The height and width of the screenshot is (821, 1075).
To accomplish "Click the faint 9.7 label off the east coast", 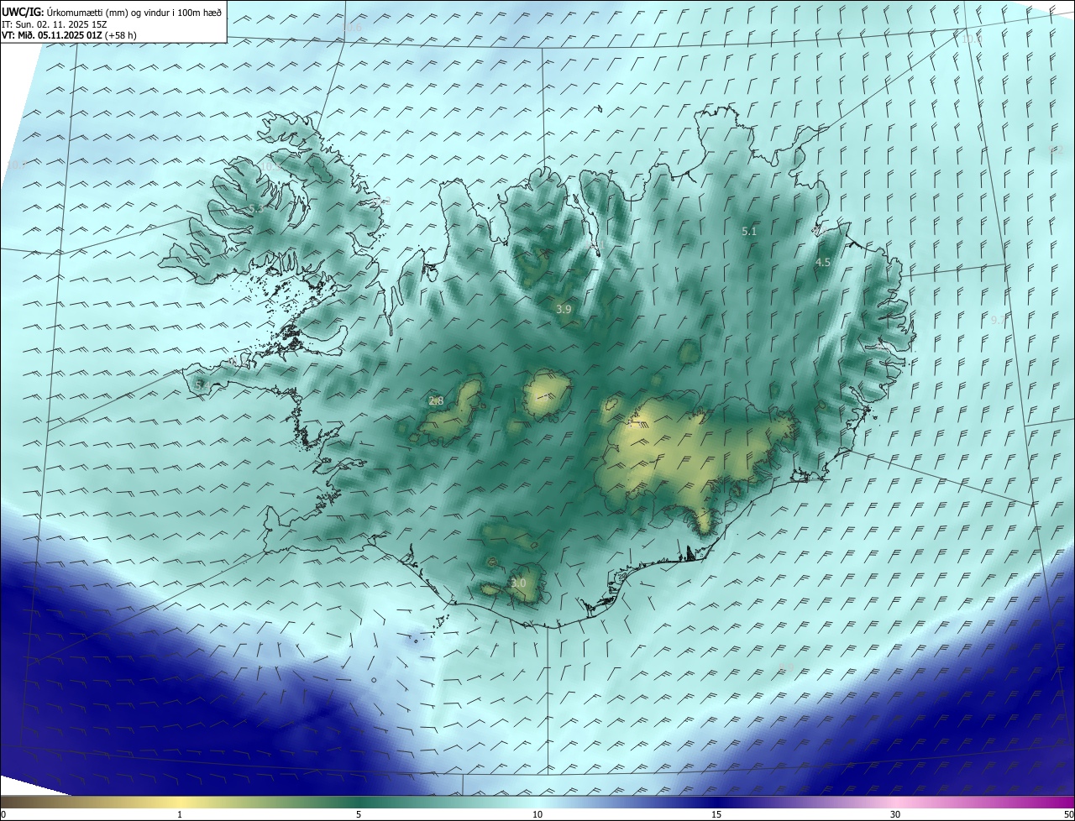I will coord(999,321).
